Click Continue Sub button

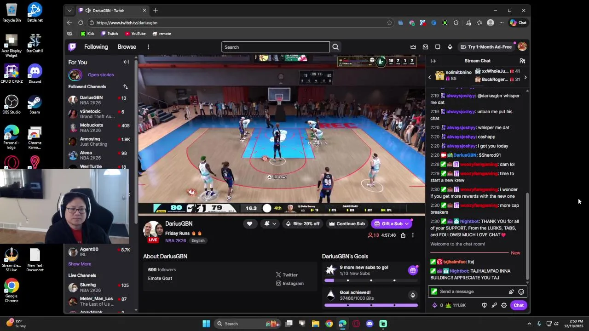click(x=347, y=224)
